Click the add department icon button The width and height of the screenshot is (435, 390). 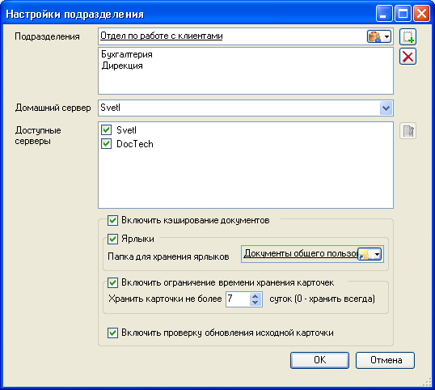[x=408, y=36]
